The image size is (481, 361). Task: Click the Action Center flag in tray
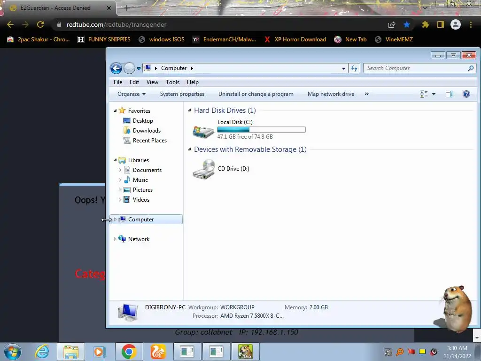point(411,352)
